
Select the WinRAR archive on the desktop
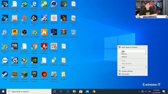click(x=64, y=33)
